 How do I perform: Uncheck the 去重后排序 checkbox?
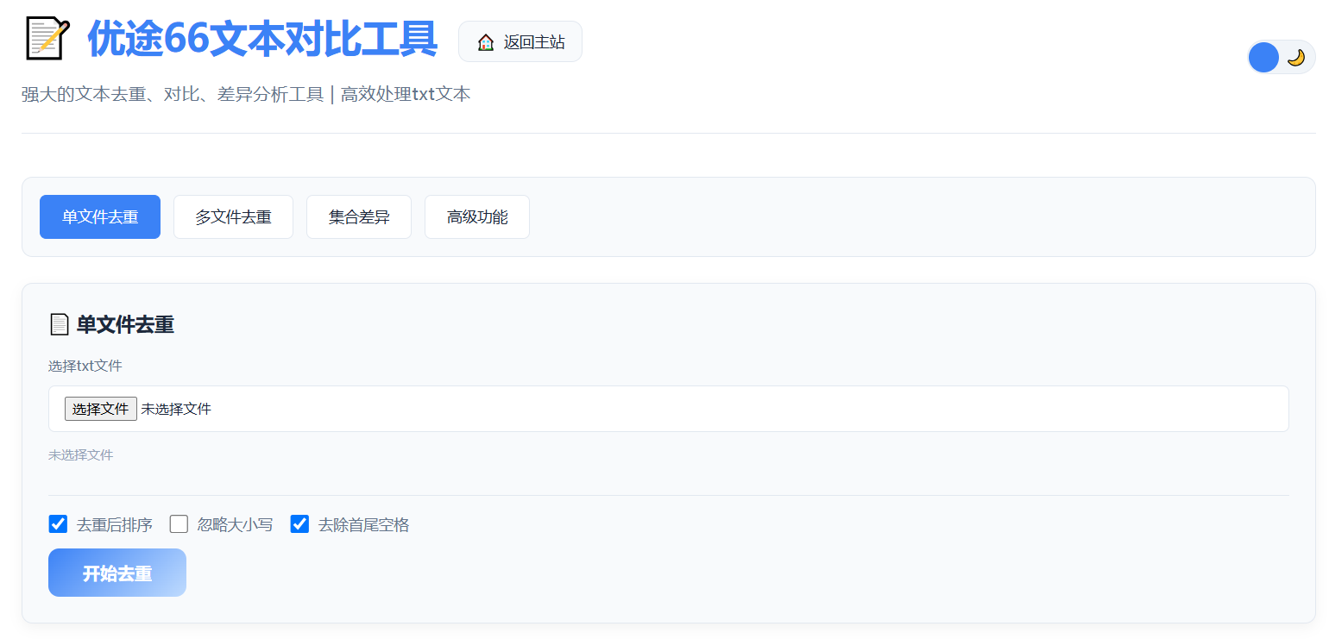click(x=58, y=524)
